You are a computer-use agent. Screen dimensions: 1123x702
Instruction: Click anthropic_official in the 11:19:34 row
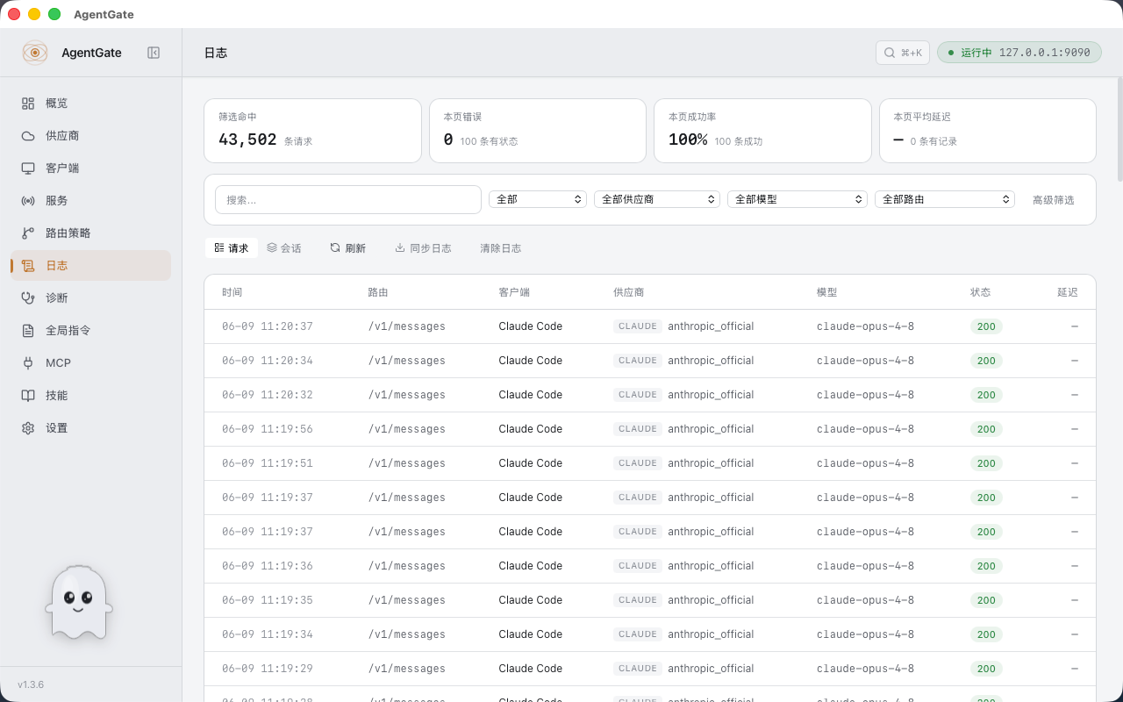(x=711, y=634)
